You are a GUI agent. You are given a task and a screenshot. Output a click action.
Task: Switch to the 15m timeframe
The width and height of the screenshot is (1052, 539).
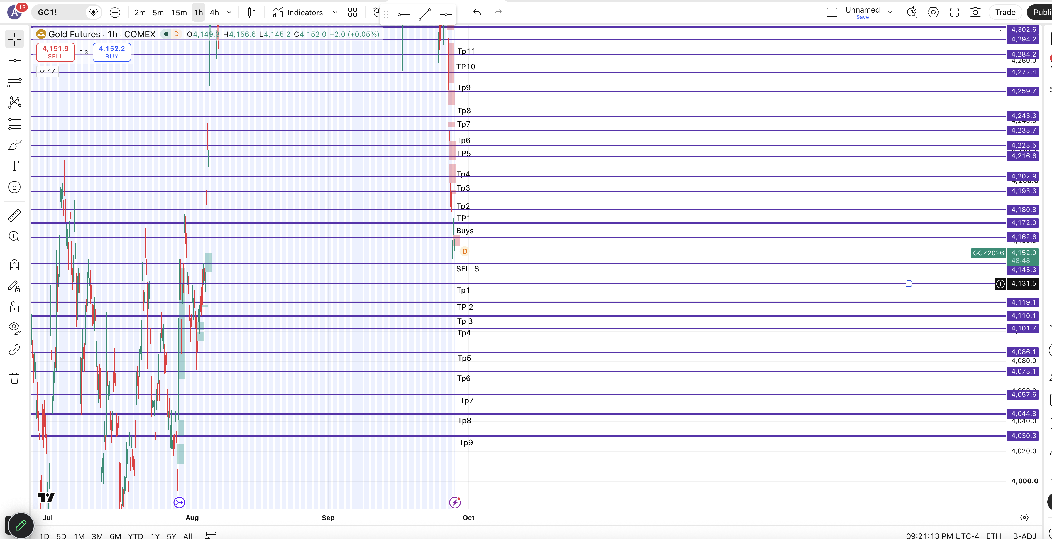tap(179, 12)
